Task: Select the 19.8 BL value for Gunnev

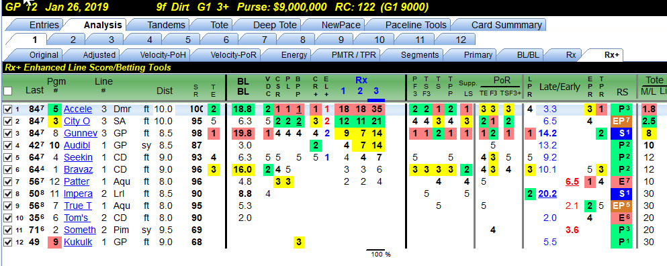Action: 243,134
